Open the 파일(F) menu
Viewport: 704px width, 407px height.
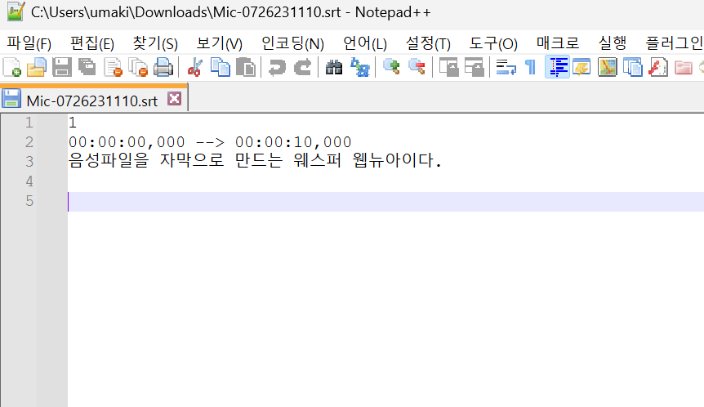point(29,43)
